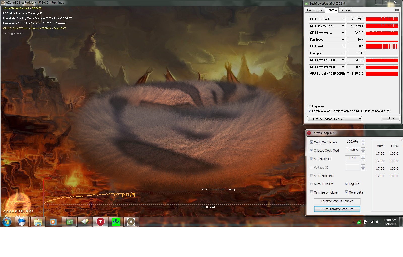Uncheck Continue refreshing in background option
Screen dimensions: 403x257
pyautogui.click(x=310, y=111)
